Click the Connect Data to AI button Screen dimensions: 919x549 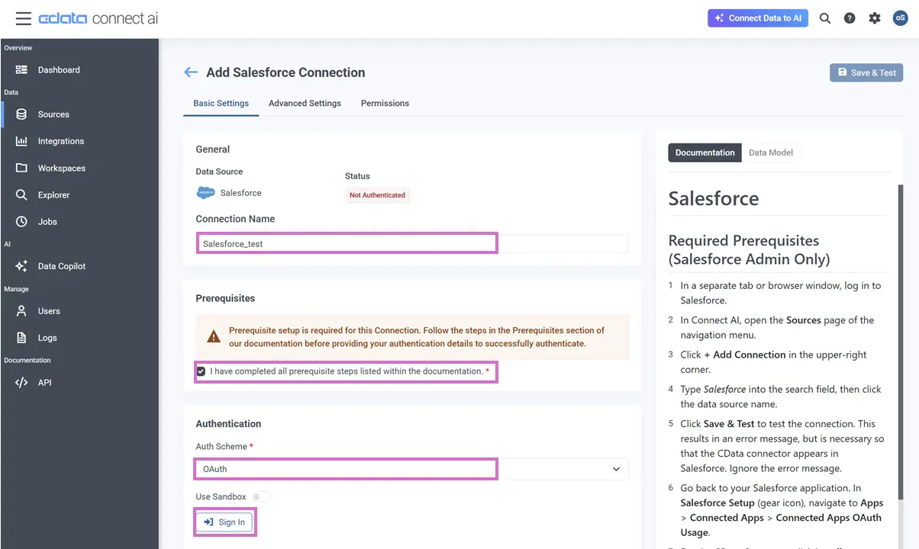tap(758, 18)
